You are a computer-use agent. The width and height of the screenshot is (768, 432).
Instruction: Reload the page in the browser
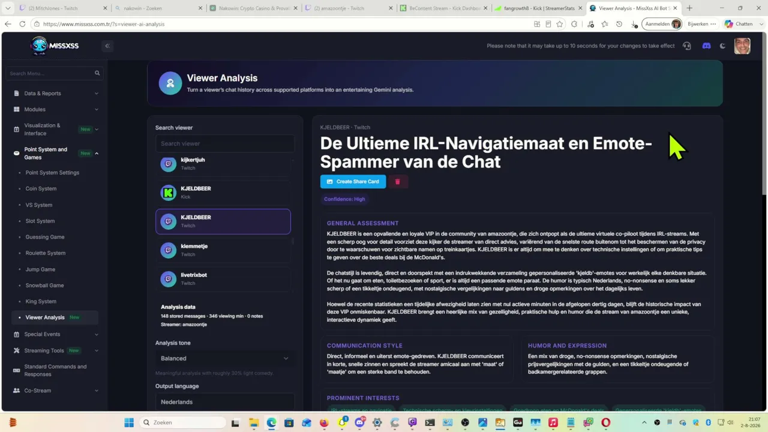click(x=22, y=24)
